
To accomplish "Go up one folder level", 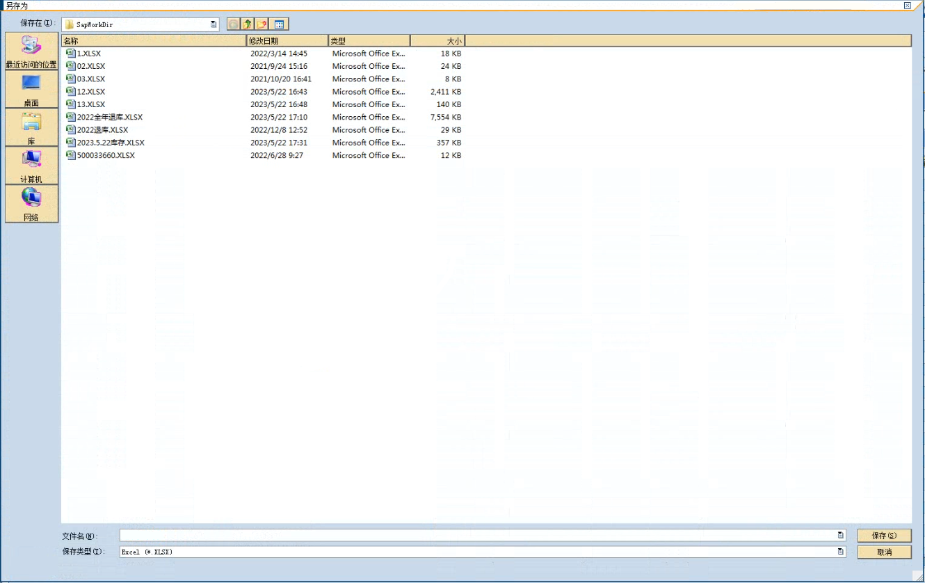I will [x=248, y=24].
